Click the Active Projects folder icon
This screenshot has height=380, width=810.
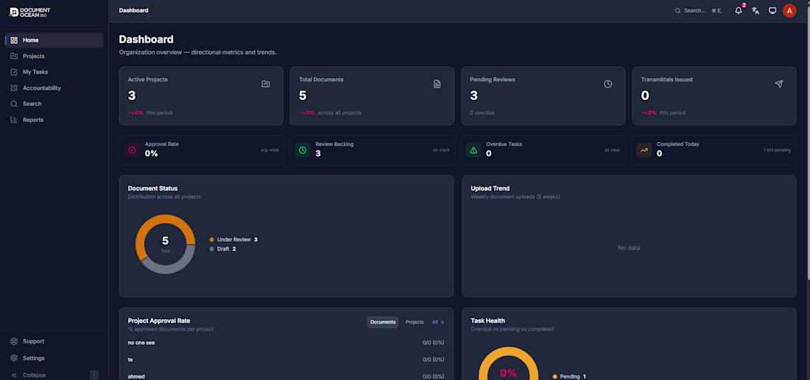(x=266, y=84)
